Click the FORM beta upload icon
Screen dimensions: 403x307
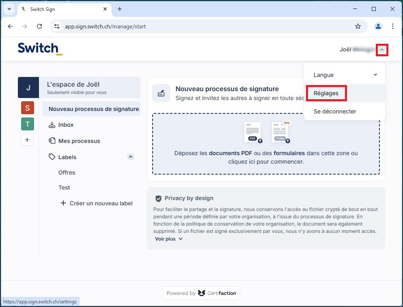[x=281, y=132]
